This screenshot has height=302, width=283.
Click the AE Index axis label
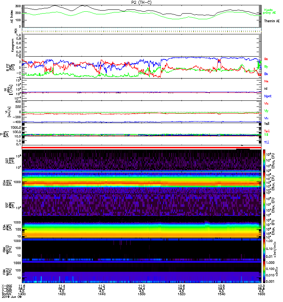tap(12, 16)
